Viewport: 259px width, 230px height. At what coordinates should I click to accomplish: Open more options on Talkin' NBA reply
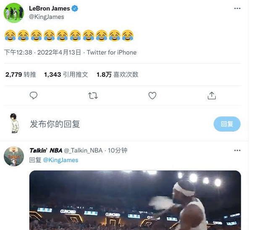coord(237,150)
